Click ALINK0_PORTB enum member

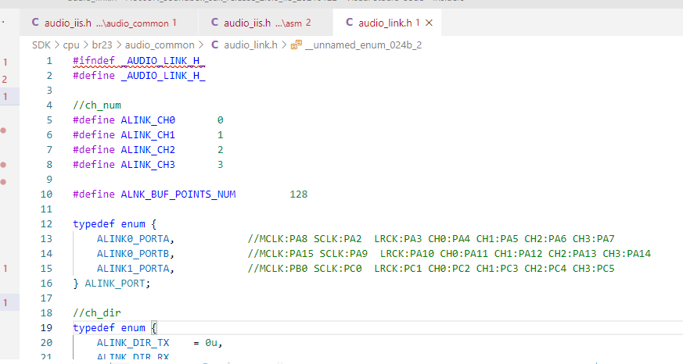pos(133,254)
